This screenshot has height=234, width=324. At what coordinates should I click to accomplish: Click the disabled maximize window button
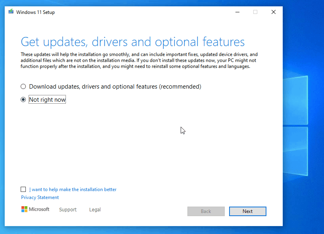pyautogui.click(x=255, y=12)
